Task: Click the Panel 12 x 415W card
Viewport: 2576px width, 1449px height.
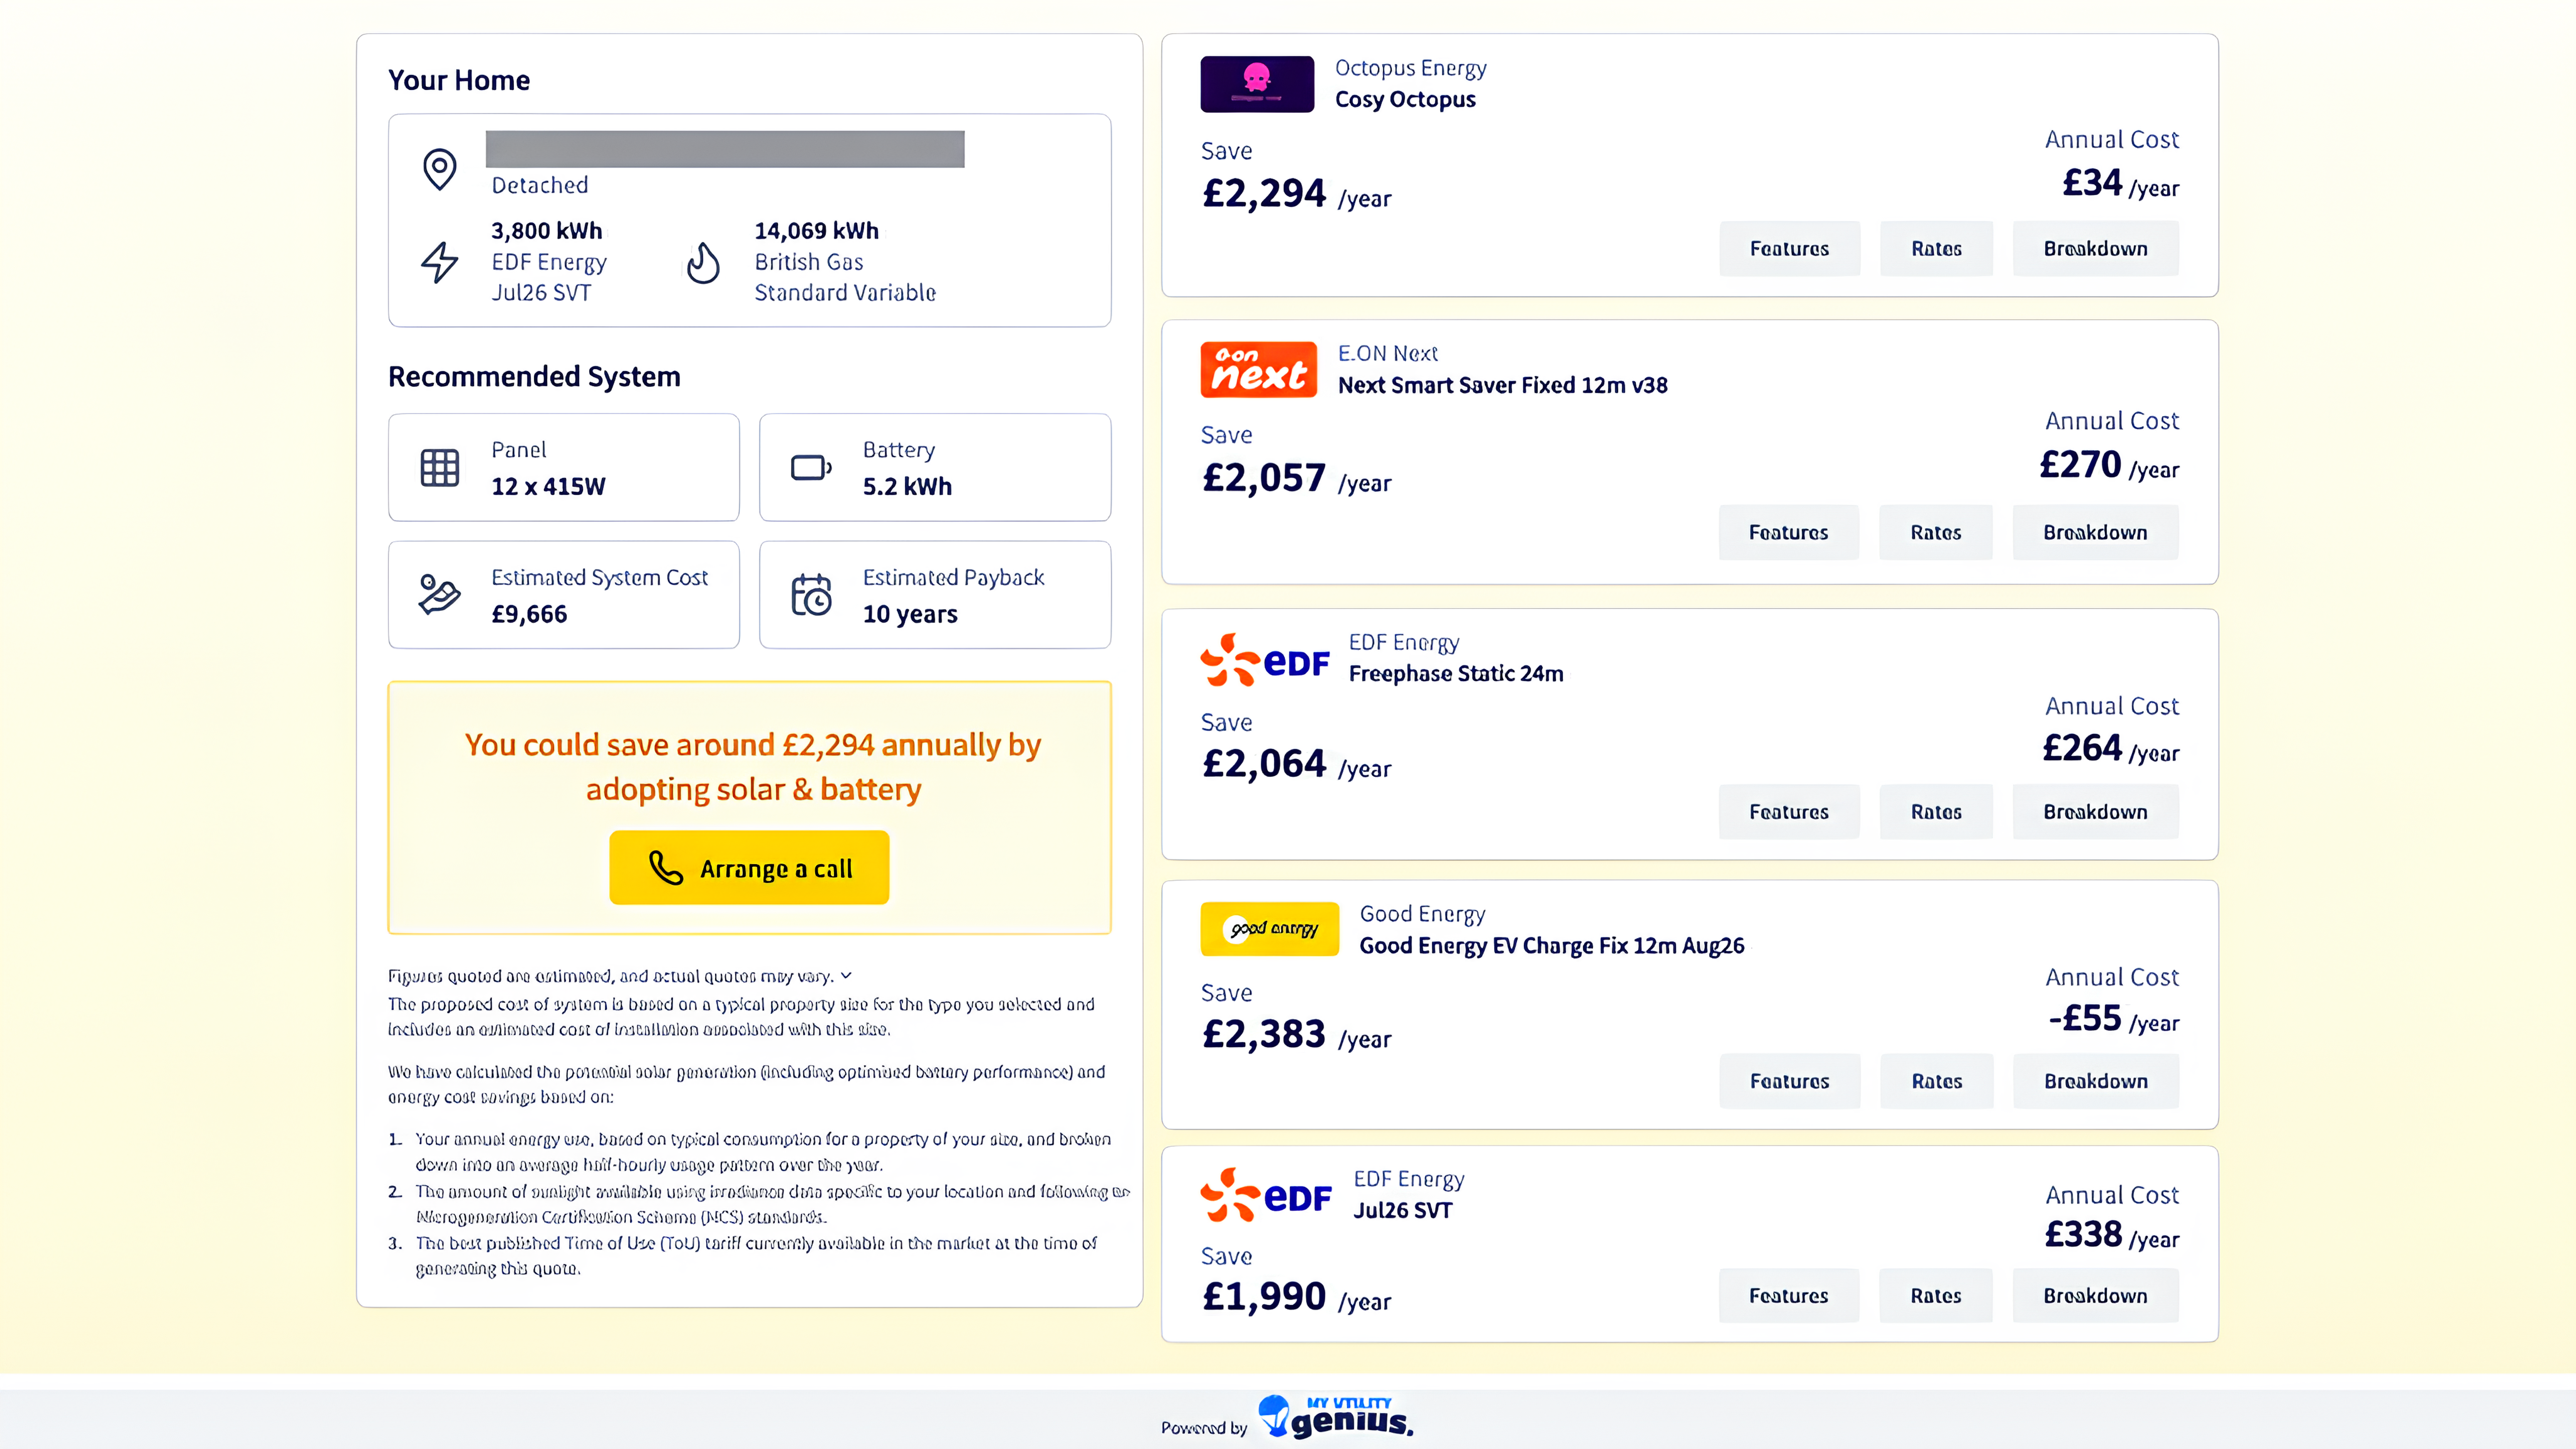Action: coord(564,468)
